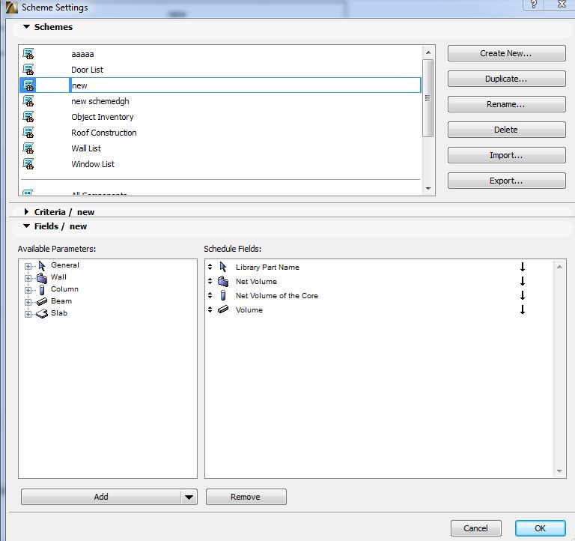575x541 pixels.
Task: Click schemes list scroll up arrow
Action: click(x=428, y=52)
